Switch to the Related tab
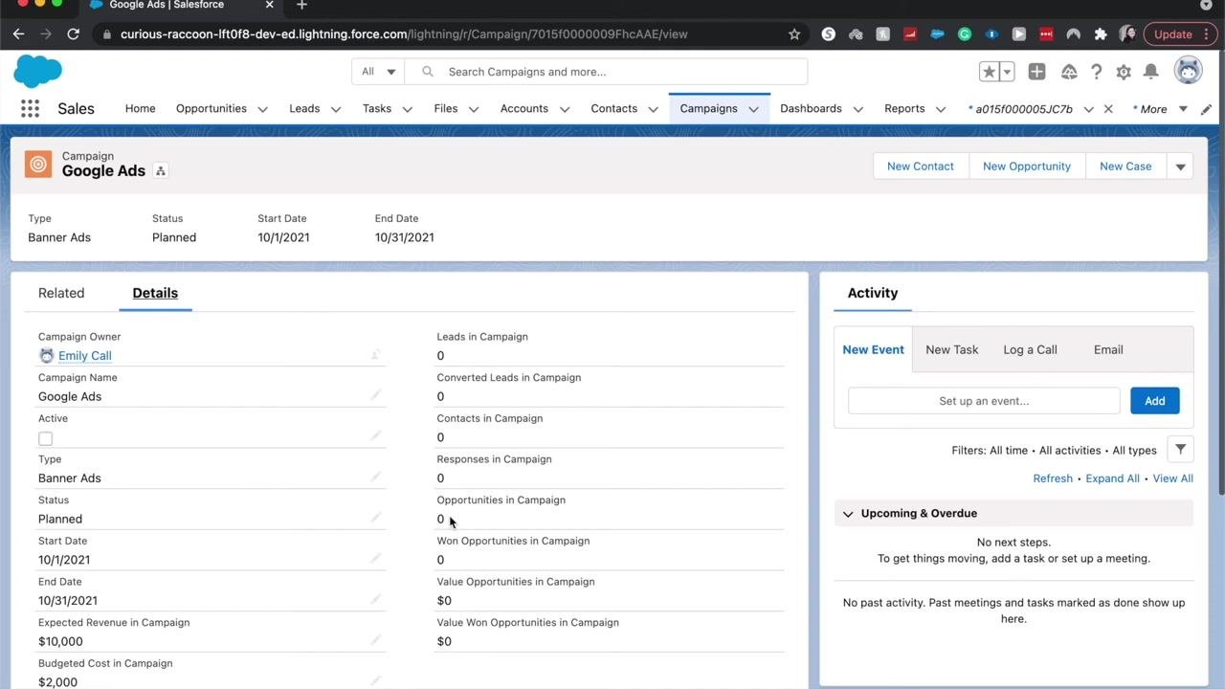1225x689 pixels. click(x=61, y=293)
